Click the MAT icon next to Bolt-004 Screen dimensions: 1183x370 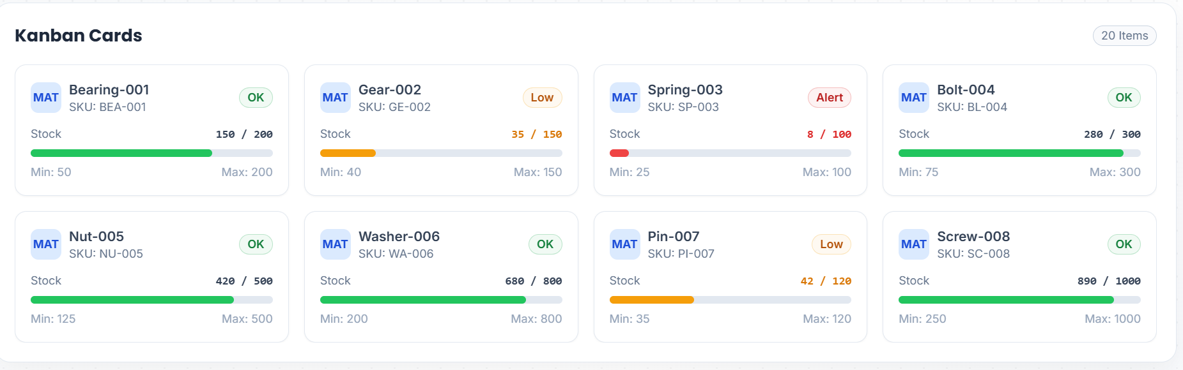(x=913, y=98)
